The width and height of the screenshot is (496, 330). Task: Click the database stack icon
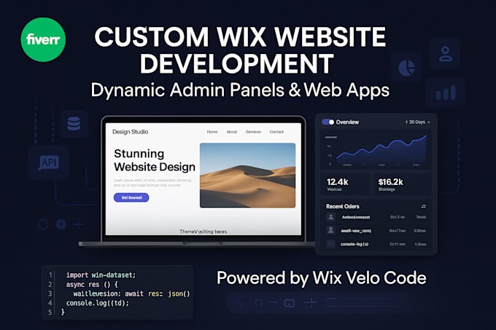coord(74,123)
